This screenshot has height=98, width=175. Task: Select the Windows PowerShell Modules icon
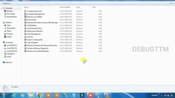point(25,51)
